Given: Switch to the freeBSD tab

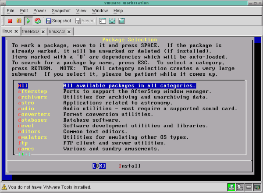Looking at the screenshot, I should tap(30, 32).
